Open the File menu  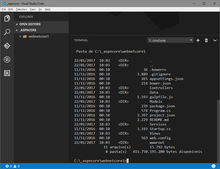pyautogui.click(x=4, y=9)
